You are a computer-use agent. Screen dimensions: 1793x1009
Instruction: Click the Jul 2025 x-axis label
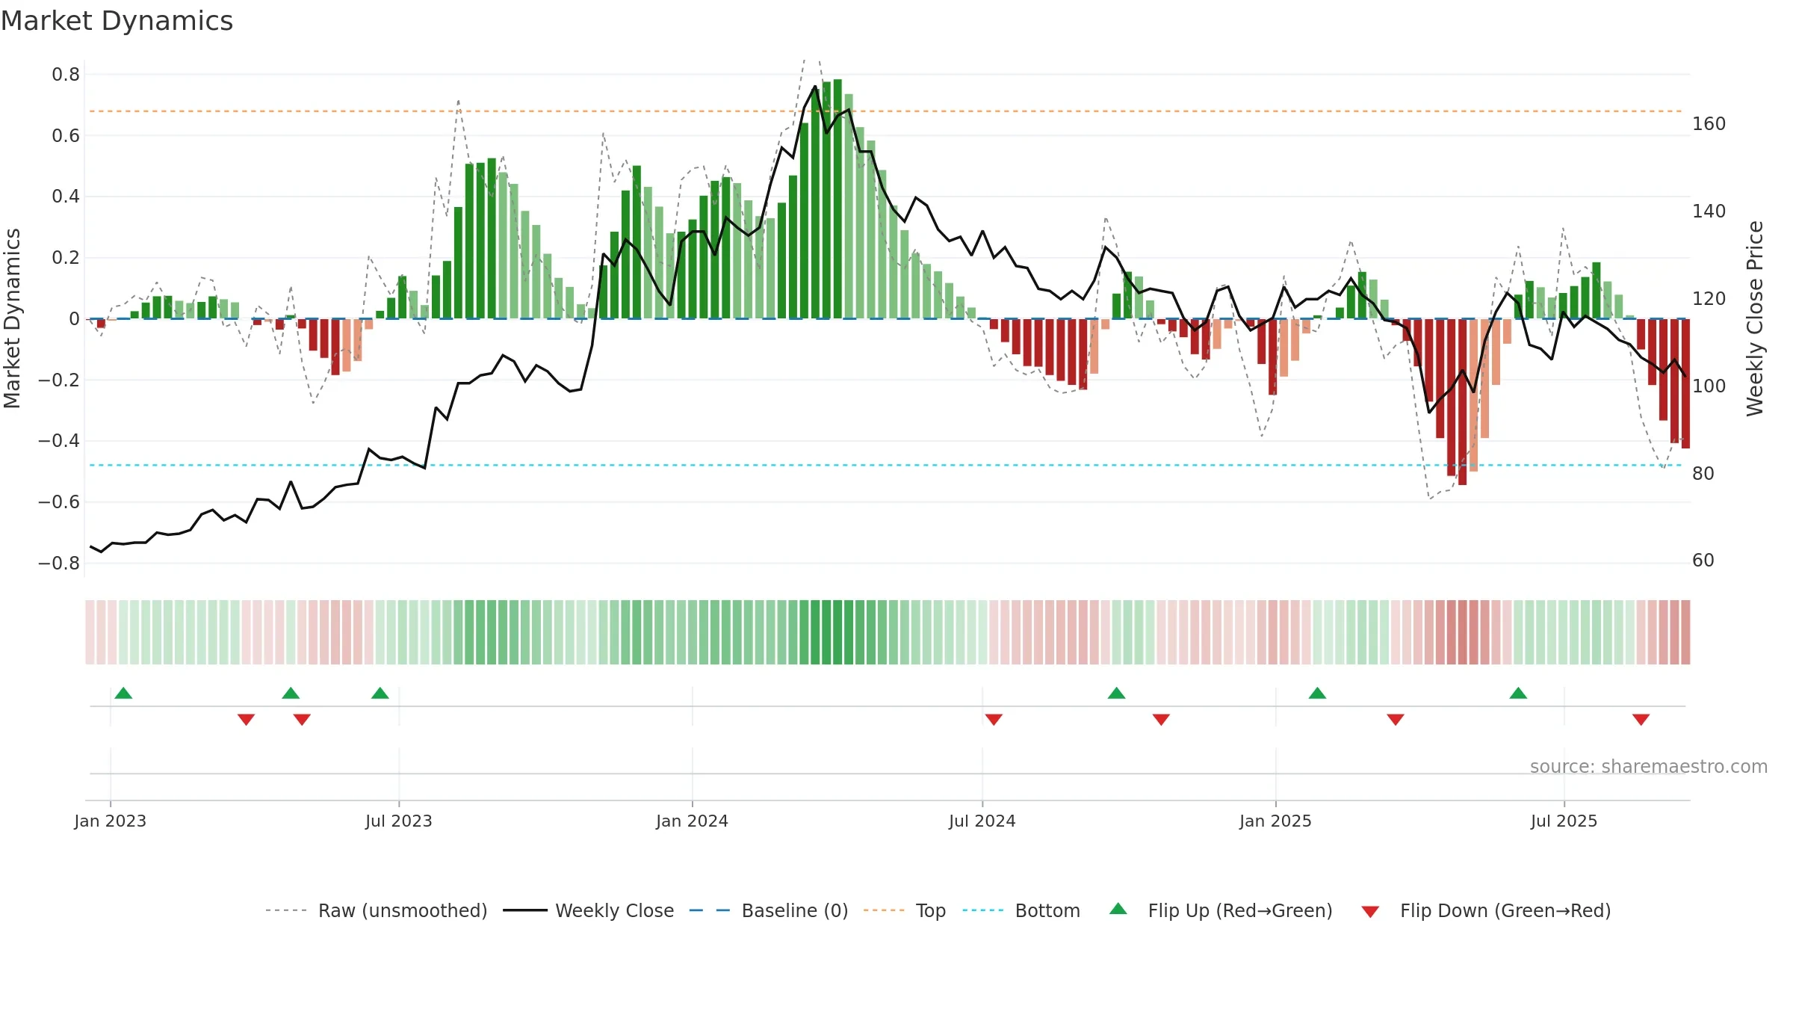coord(1564,821)
